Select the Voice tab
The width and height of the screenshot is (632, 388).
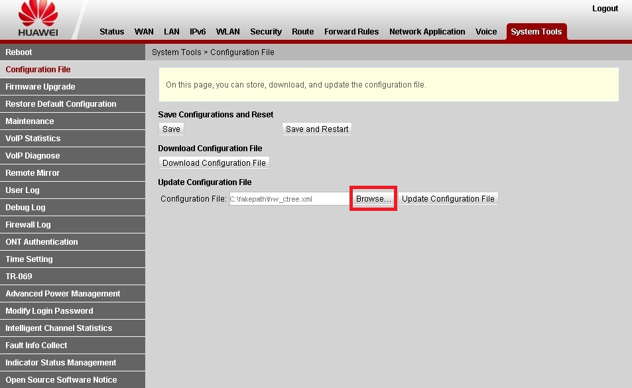(486, 32)
